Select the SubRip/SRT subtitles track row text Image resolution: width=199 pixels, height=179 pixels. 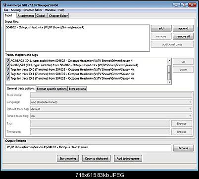click(74, 65)
